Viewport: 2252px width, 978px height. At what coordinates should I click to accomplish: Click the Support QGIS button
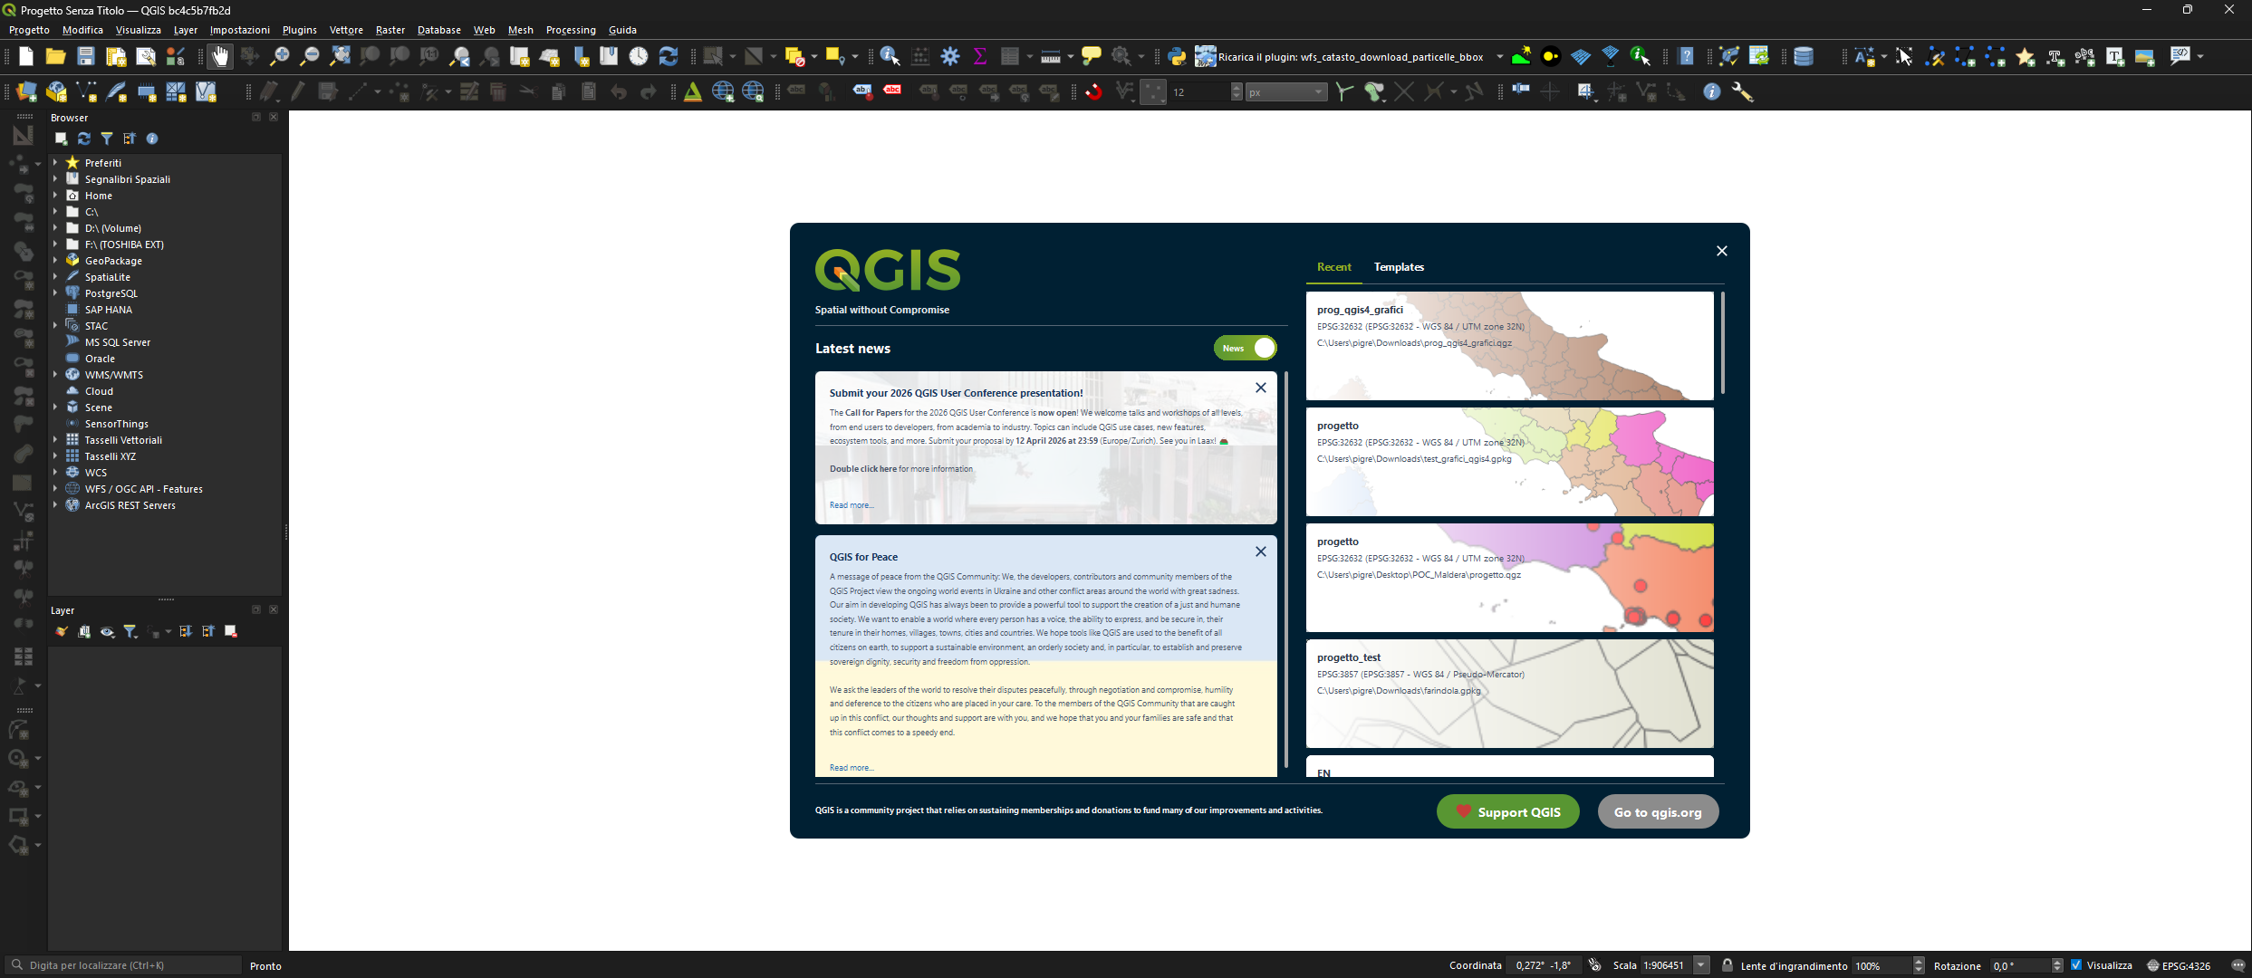coord(1507,811)
